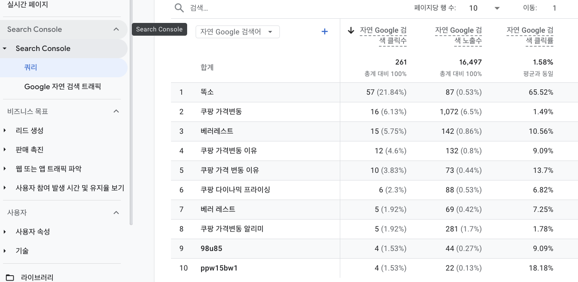Click the 합계 totals label

pyautogui.click(x=207, y=67)
